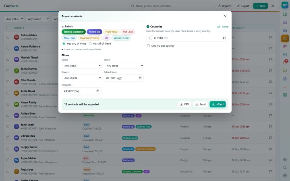Select Vikram Rao row checkbox

tap(8, 138)
